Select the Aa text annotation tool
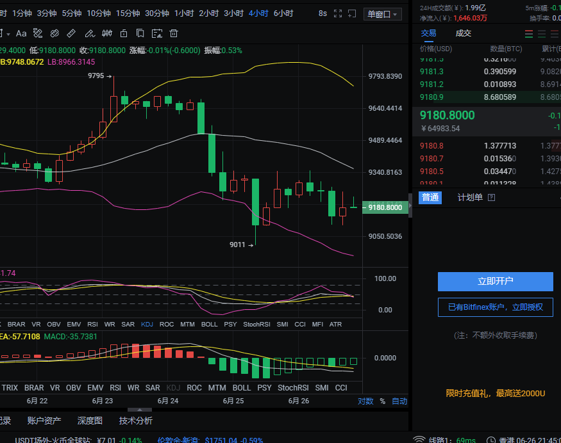The width and height of the screenshot is (561, 443). click(21, 33)
